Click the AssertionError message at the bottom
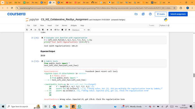195x109 pixels. (84, 99)
